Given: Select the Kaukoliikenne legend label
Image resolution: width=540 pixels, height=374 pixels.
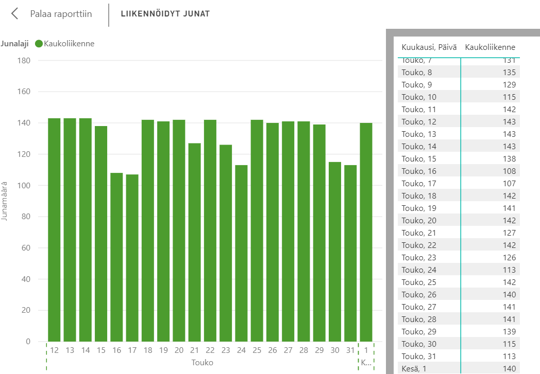Looking at the screenshot, I should click(x=69, y=44).
